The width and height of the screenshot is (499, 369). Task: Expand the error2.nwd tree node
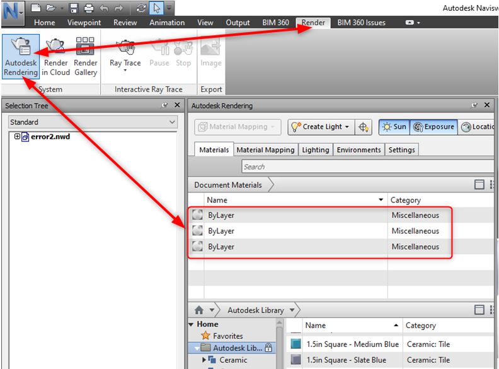[x=17, y=136]
